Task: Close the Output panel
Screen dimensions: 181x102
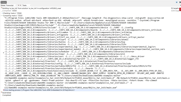Action: 180,2
